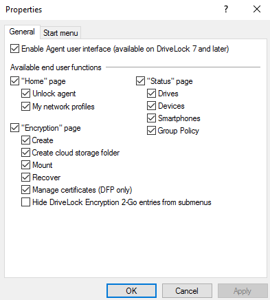Uncheck the "Home" page option
This screenshot has width=270, height=300.
click(x=14, y=81)
